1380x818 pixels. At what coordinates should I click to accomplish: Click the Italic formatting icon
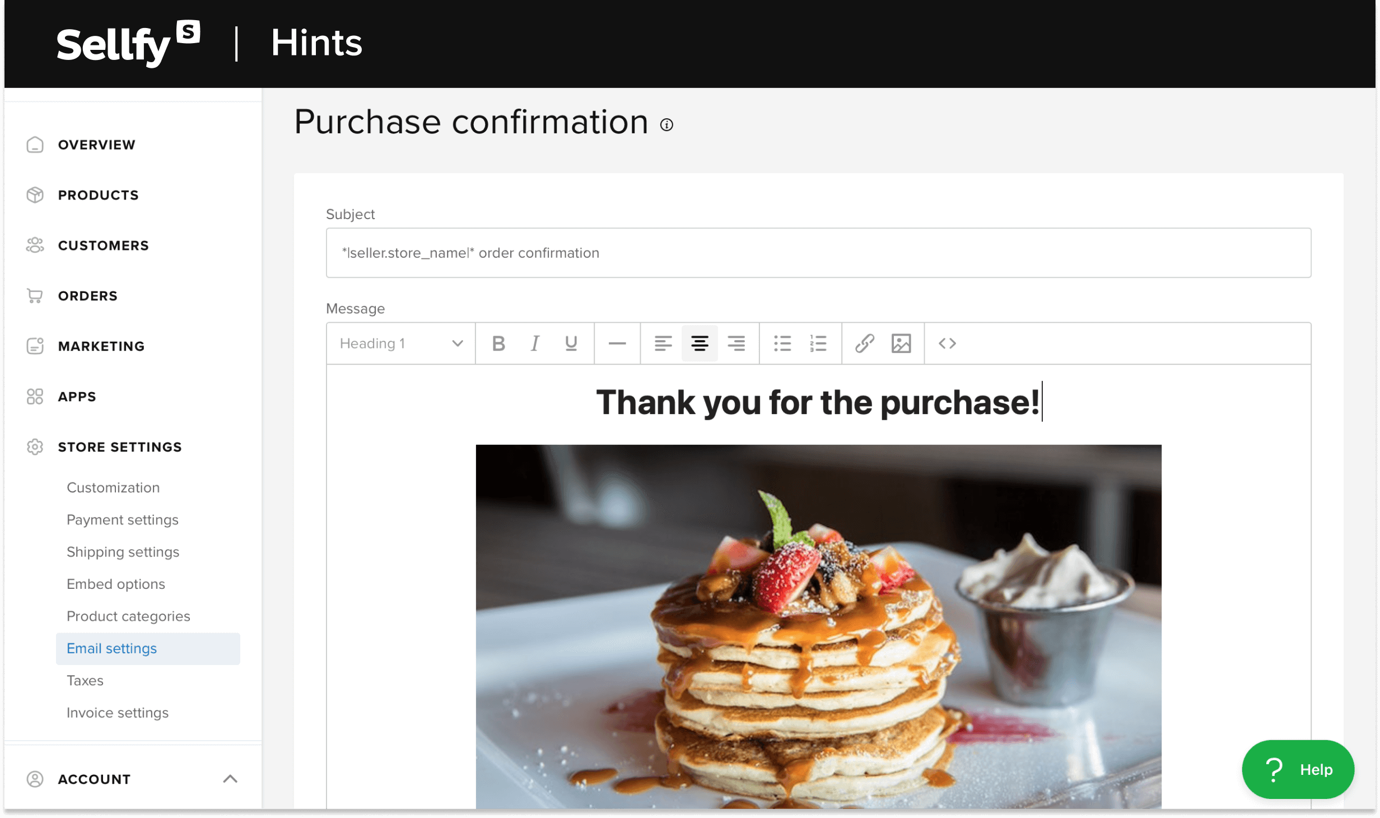point(535,343)
